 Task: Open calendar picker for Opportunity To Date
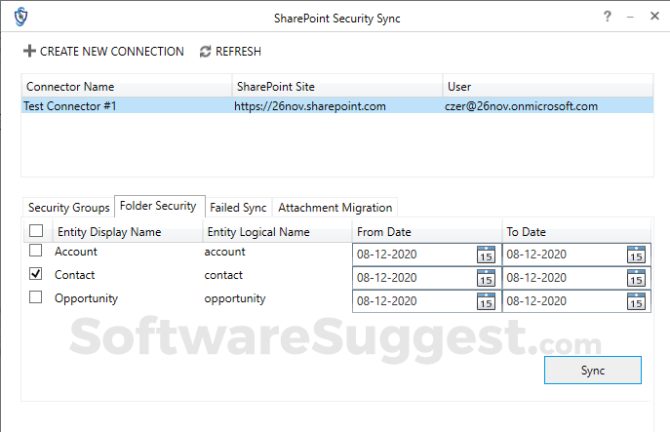[x=636, y=301]
